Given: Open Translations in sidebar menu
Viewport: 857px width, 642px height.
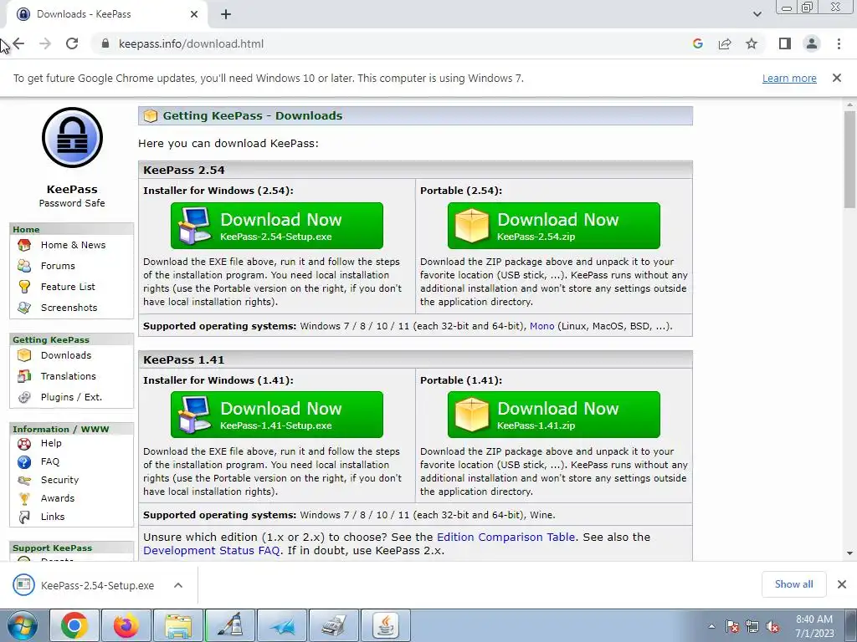Looking at the screenshot, I should click(69, 376).
